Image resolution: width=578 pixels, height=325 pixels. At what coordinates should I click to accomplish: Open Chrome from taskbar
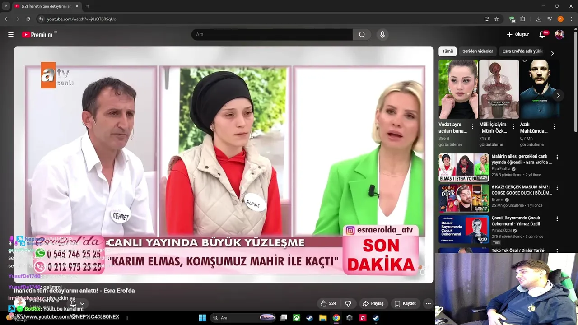336,318
